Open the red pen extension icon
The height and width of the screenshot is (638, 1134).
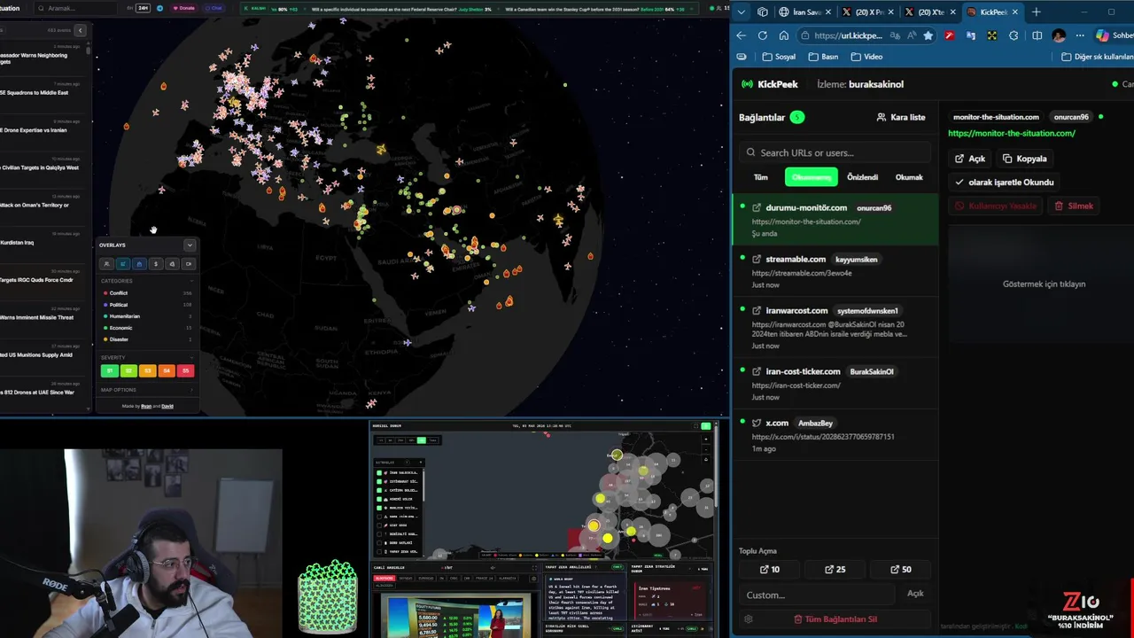949,35
